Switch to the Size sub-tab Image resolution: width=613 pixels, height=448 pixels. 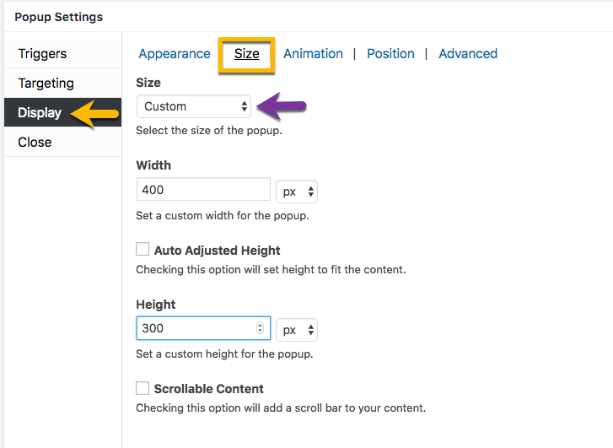click(x=247, y=54)
